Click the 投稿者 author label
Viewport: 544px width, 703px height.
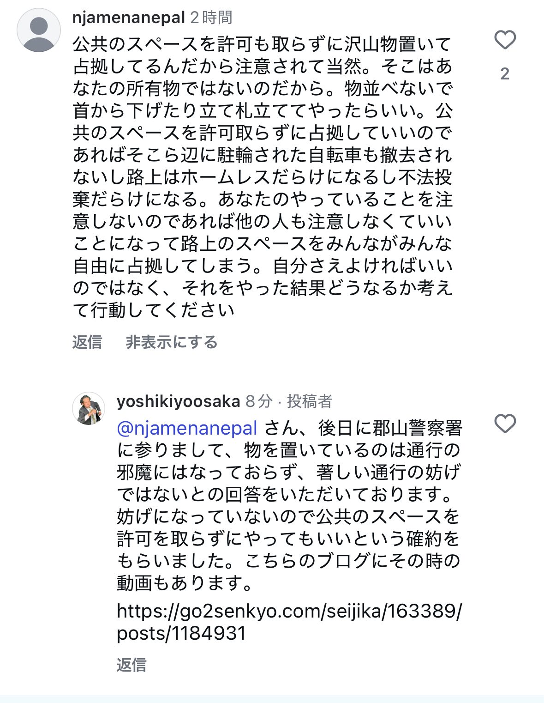click(x=310, y=401)
